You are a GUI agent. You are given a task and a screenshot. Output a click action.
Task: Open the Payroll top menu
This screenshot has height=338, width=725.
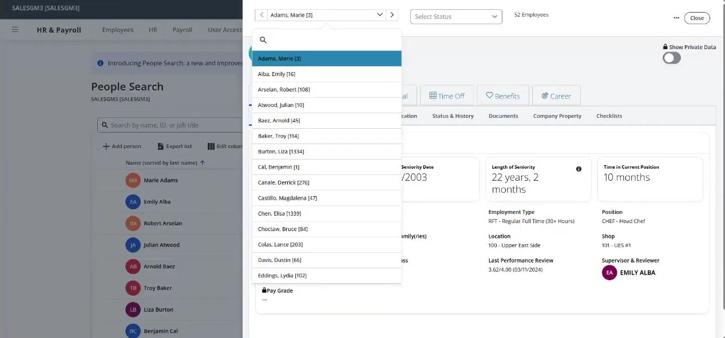tap(183, 30)
